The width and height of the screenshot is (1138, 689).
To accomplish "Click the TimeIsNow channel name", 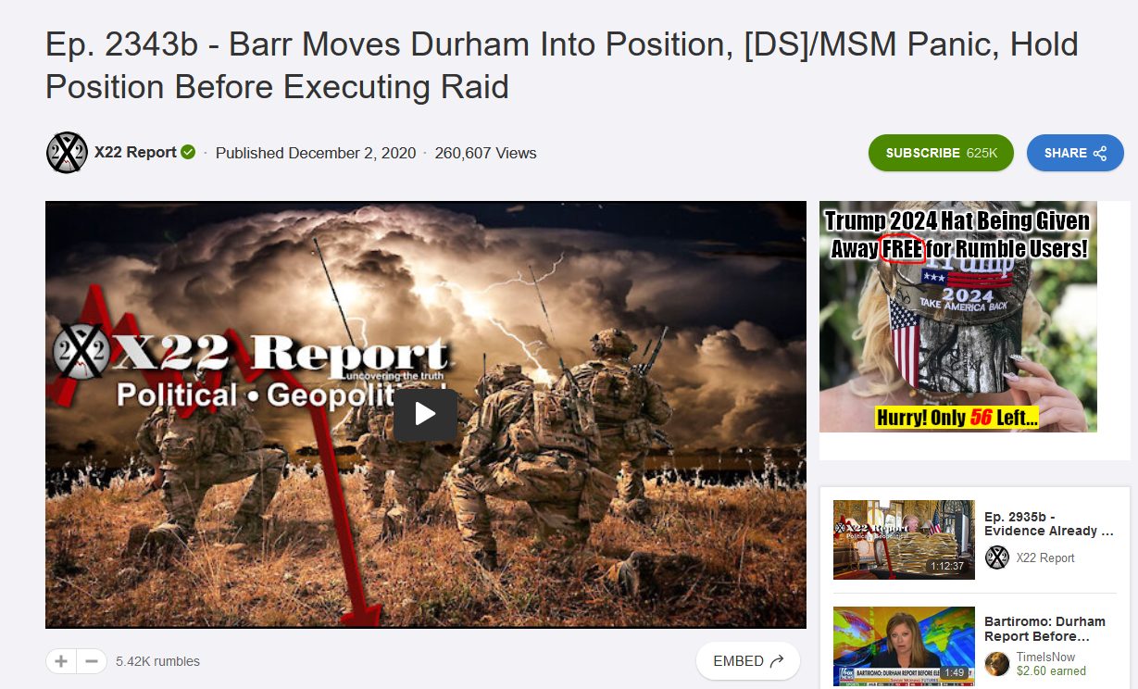I will [x=1045, y=657].
